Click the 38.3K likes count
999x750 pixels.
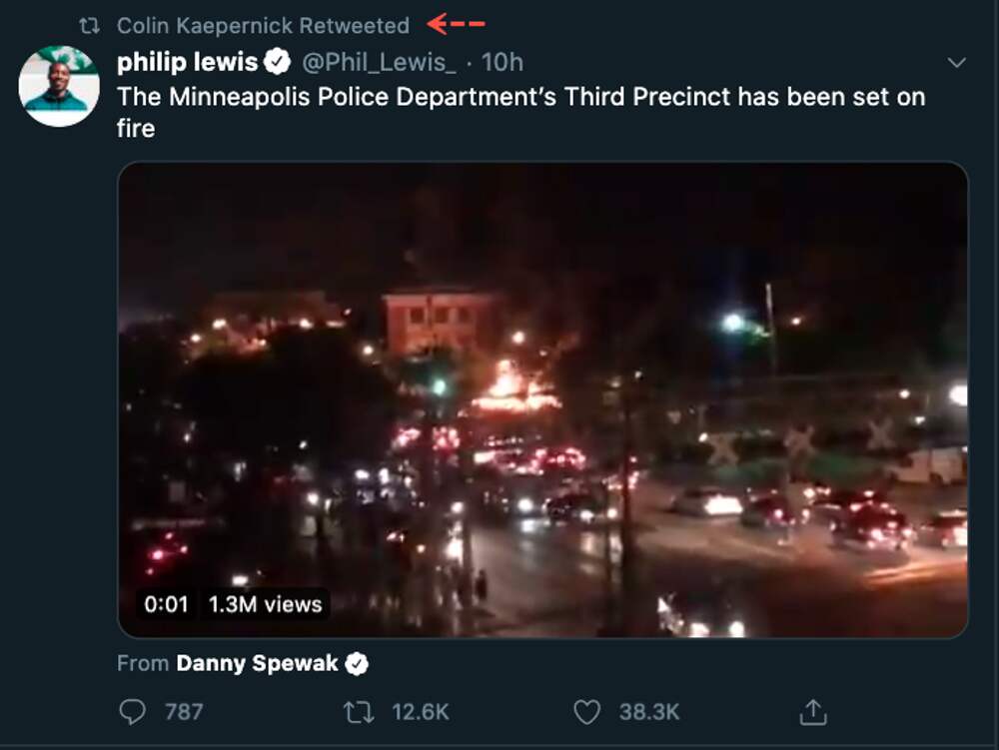pos(648,711)
